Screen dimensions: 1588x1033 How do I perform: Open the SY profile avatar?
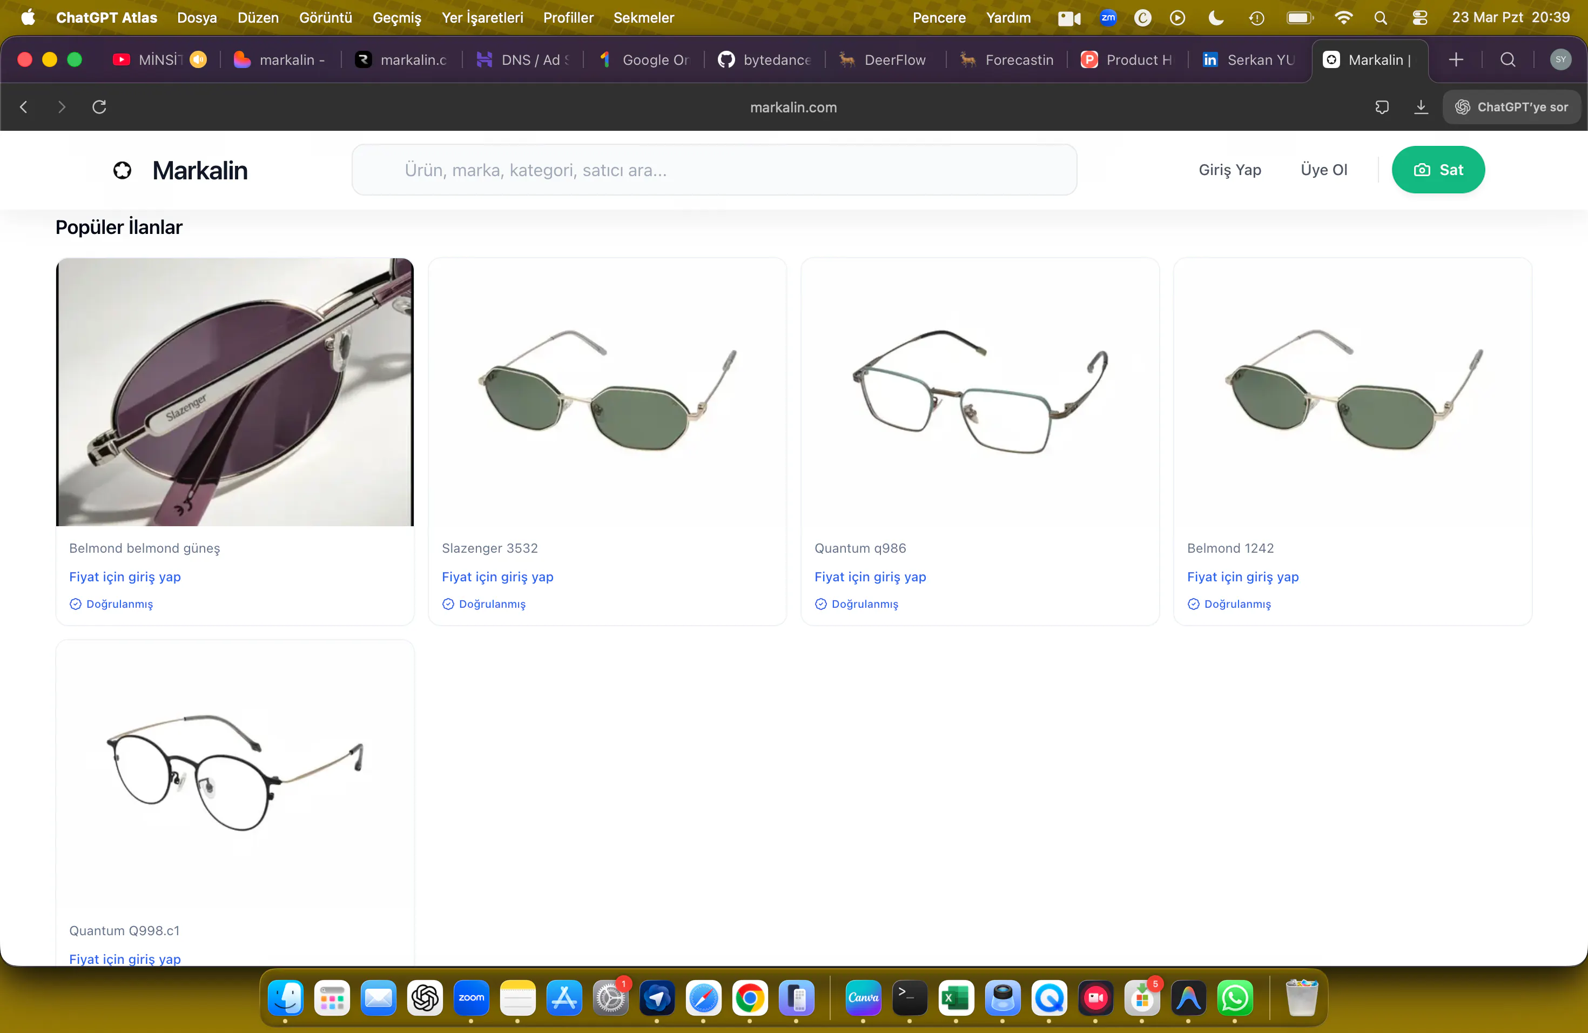(x=1560, y=59)
